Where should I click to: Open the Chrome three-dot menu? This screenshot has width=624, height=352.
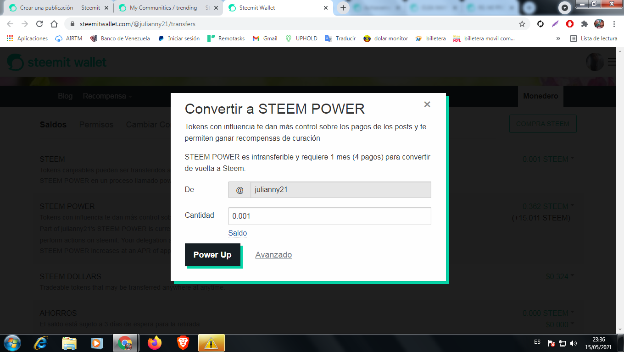point(614,24)
